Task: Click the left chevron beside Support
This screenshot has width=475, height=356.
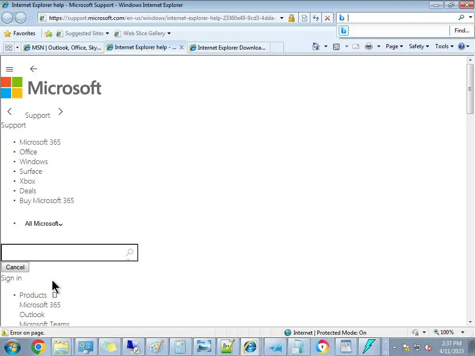Action: coord(9,111)
